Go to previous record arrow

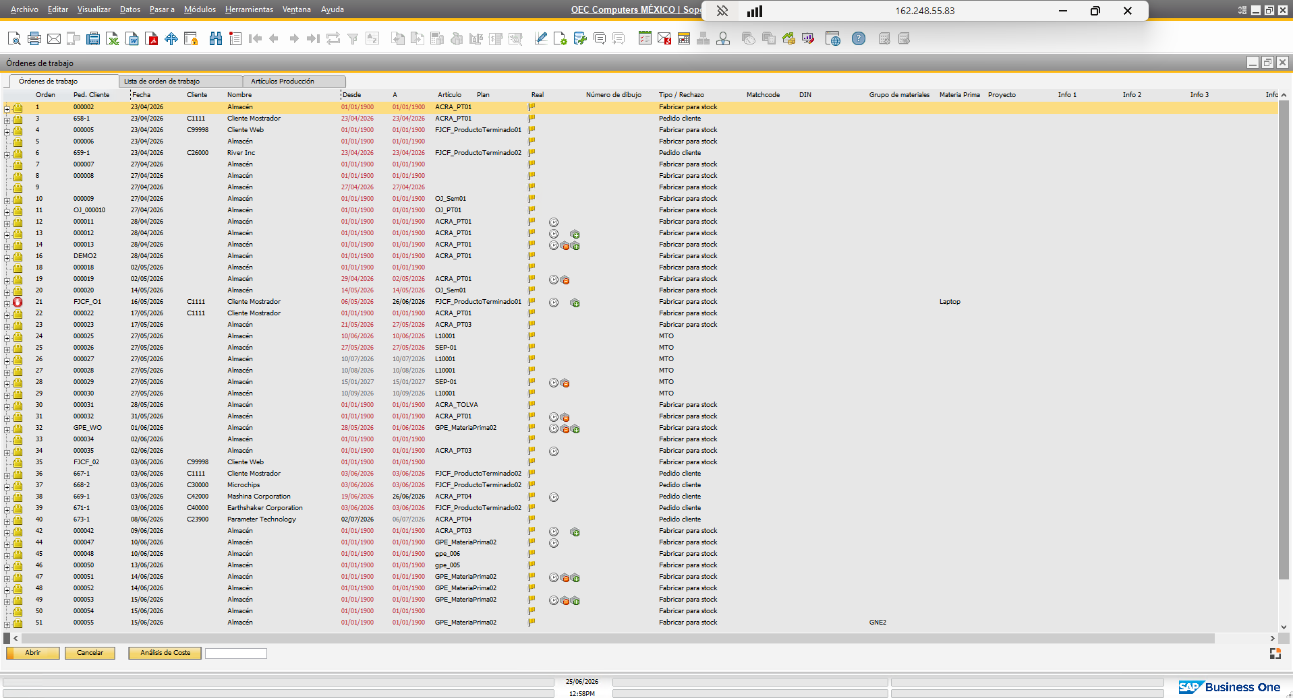274,38
